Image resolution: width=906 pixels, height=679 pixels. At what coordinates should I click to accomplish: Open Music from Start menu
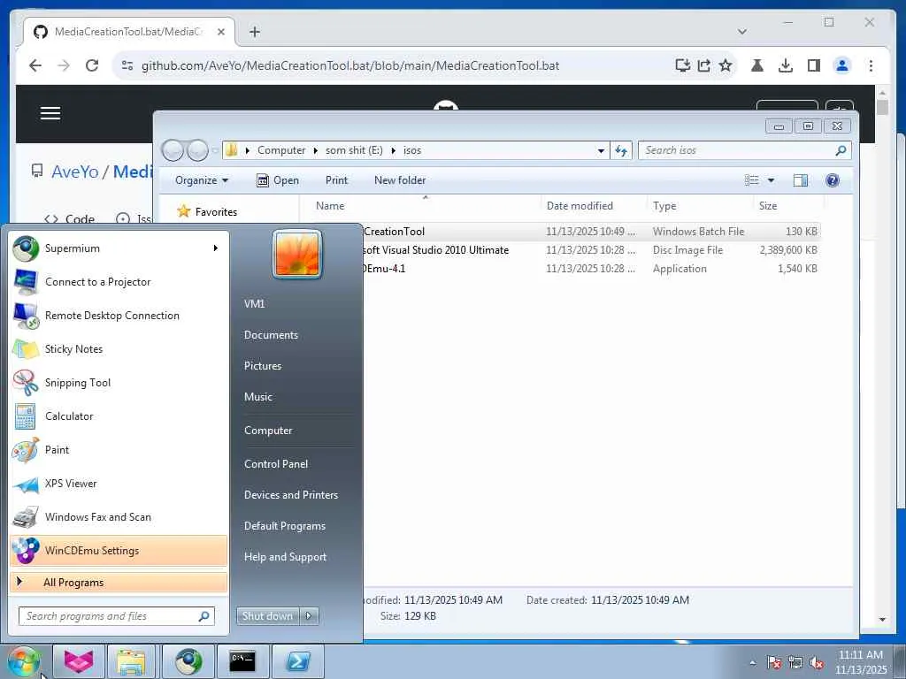(257, 397)
